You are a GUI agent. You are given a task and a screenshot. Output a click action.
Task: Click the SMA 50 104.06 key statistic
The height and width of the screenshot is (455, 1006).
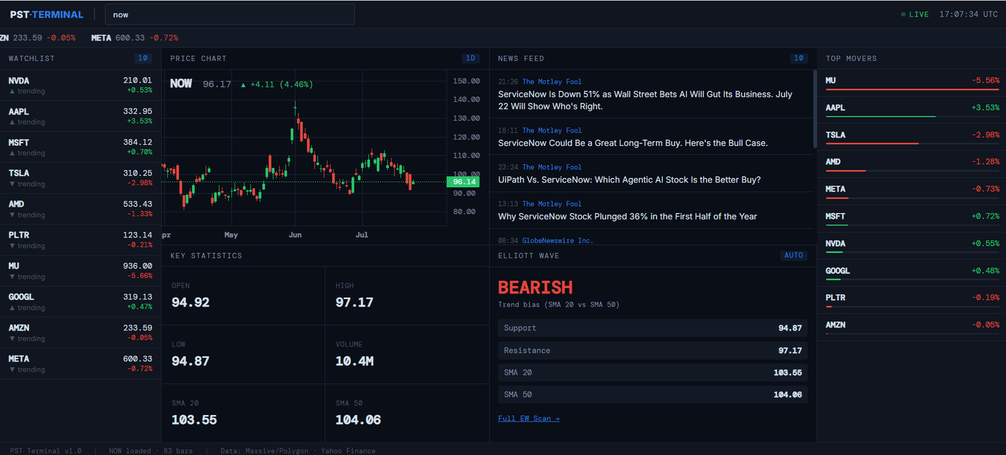[407, 413]
